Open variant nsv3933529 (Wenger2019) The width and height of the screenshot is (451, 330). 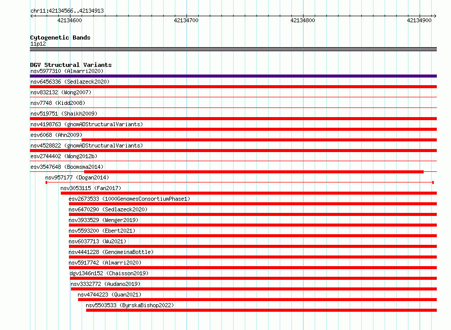point(103,220)
